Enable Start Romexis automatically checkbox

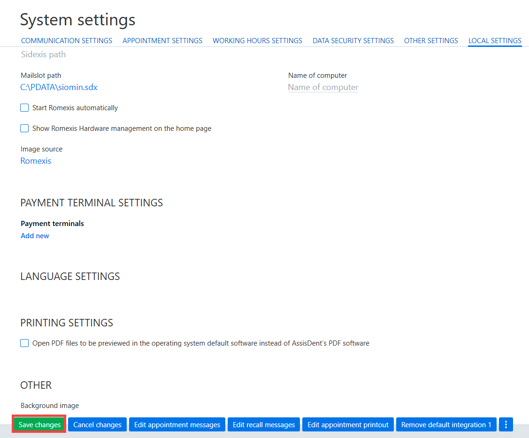(24, 107)
